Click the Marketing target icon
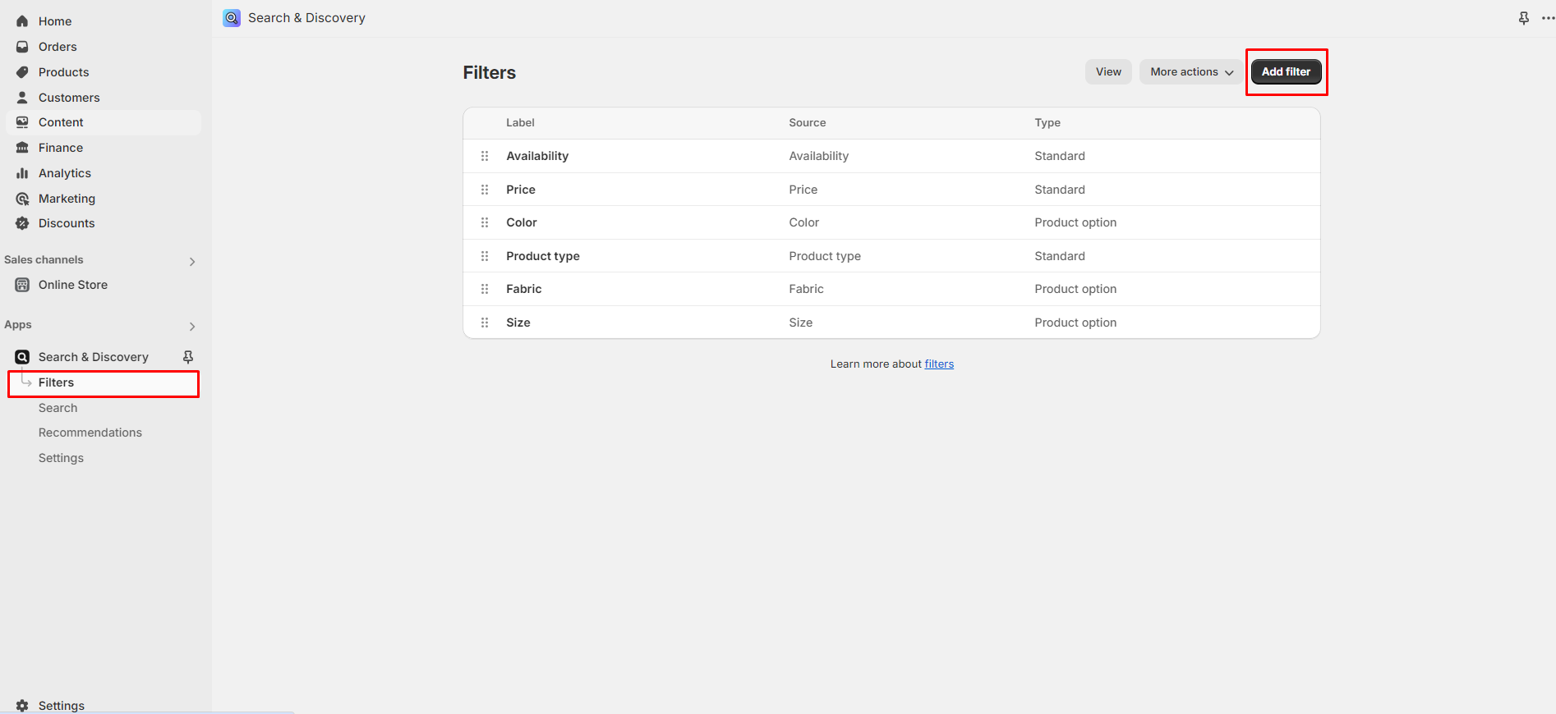 tap(22, 199)
